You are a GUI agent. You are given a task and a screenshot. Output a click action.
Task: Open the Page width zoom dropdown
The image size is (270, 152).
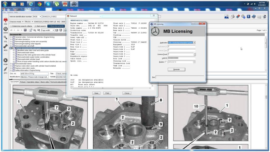tap(53, 30)
